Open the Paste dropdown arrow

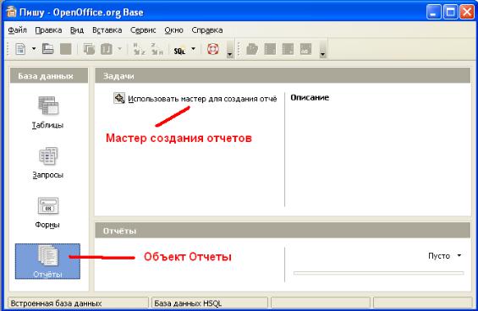coord(120,49)
